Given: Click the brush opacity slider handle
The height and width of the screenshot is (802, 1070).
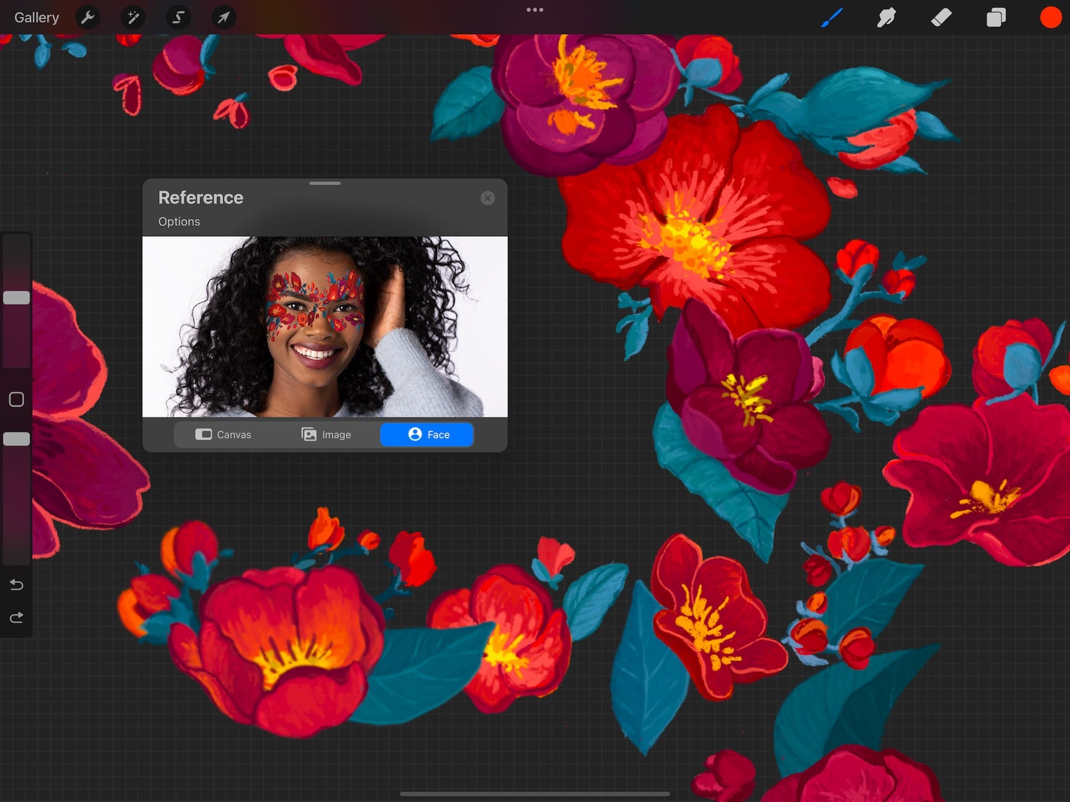Looking at the screenshot, I should coord(17,439).
